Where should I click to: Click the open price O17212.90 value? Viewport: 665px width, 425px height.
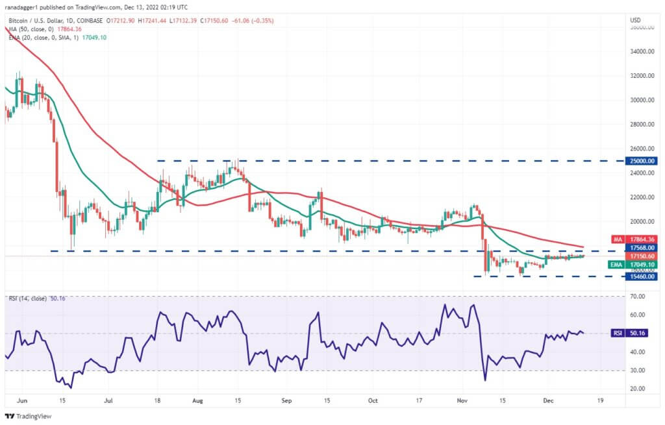[x=120, y=20]
